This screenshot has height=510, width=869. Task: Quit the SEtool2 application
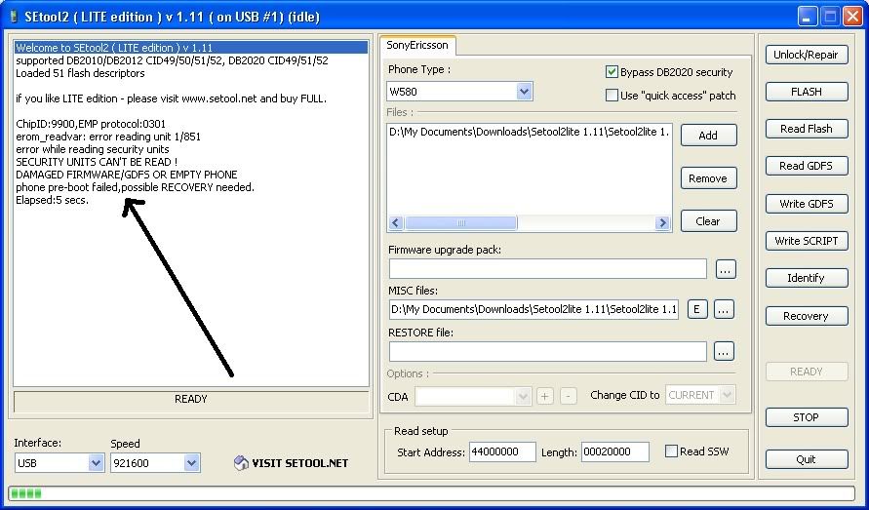coord(807,459)
